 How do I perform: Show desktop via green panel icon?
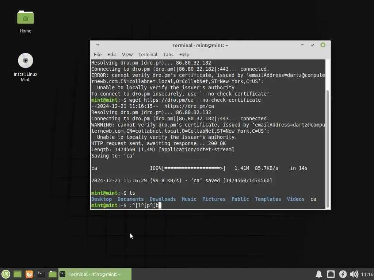(x=18, y=274)
